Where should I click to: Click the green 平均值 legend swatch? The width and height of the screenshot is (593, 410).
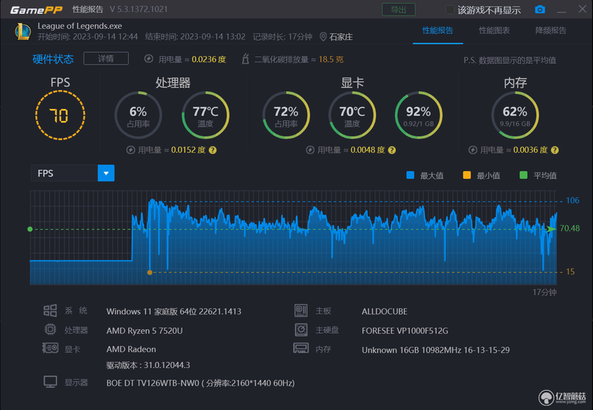click(x=523, y=175)
